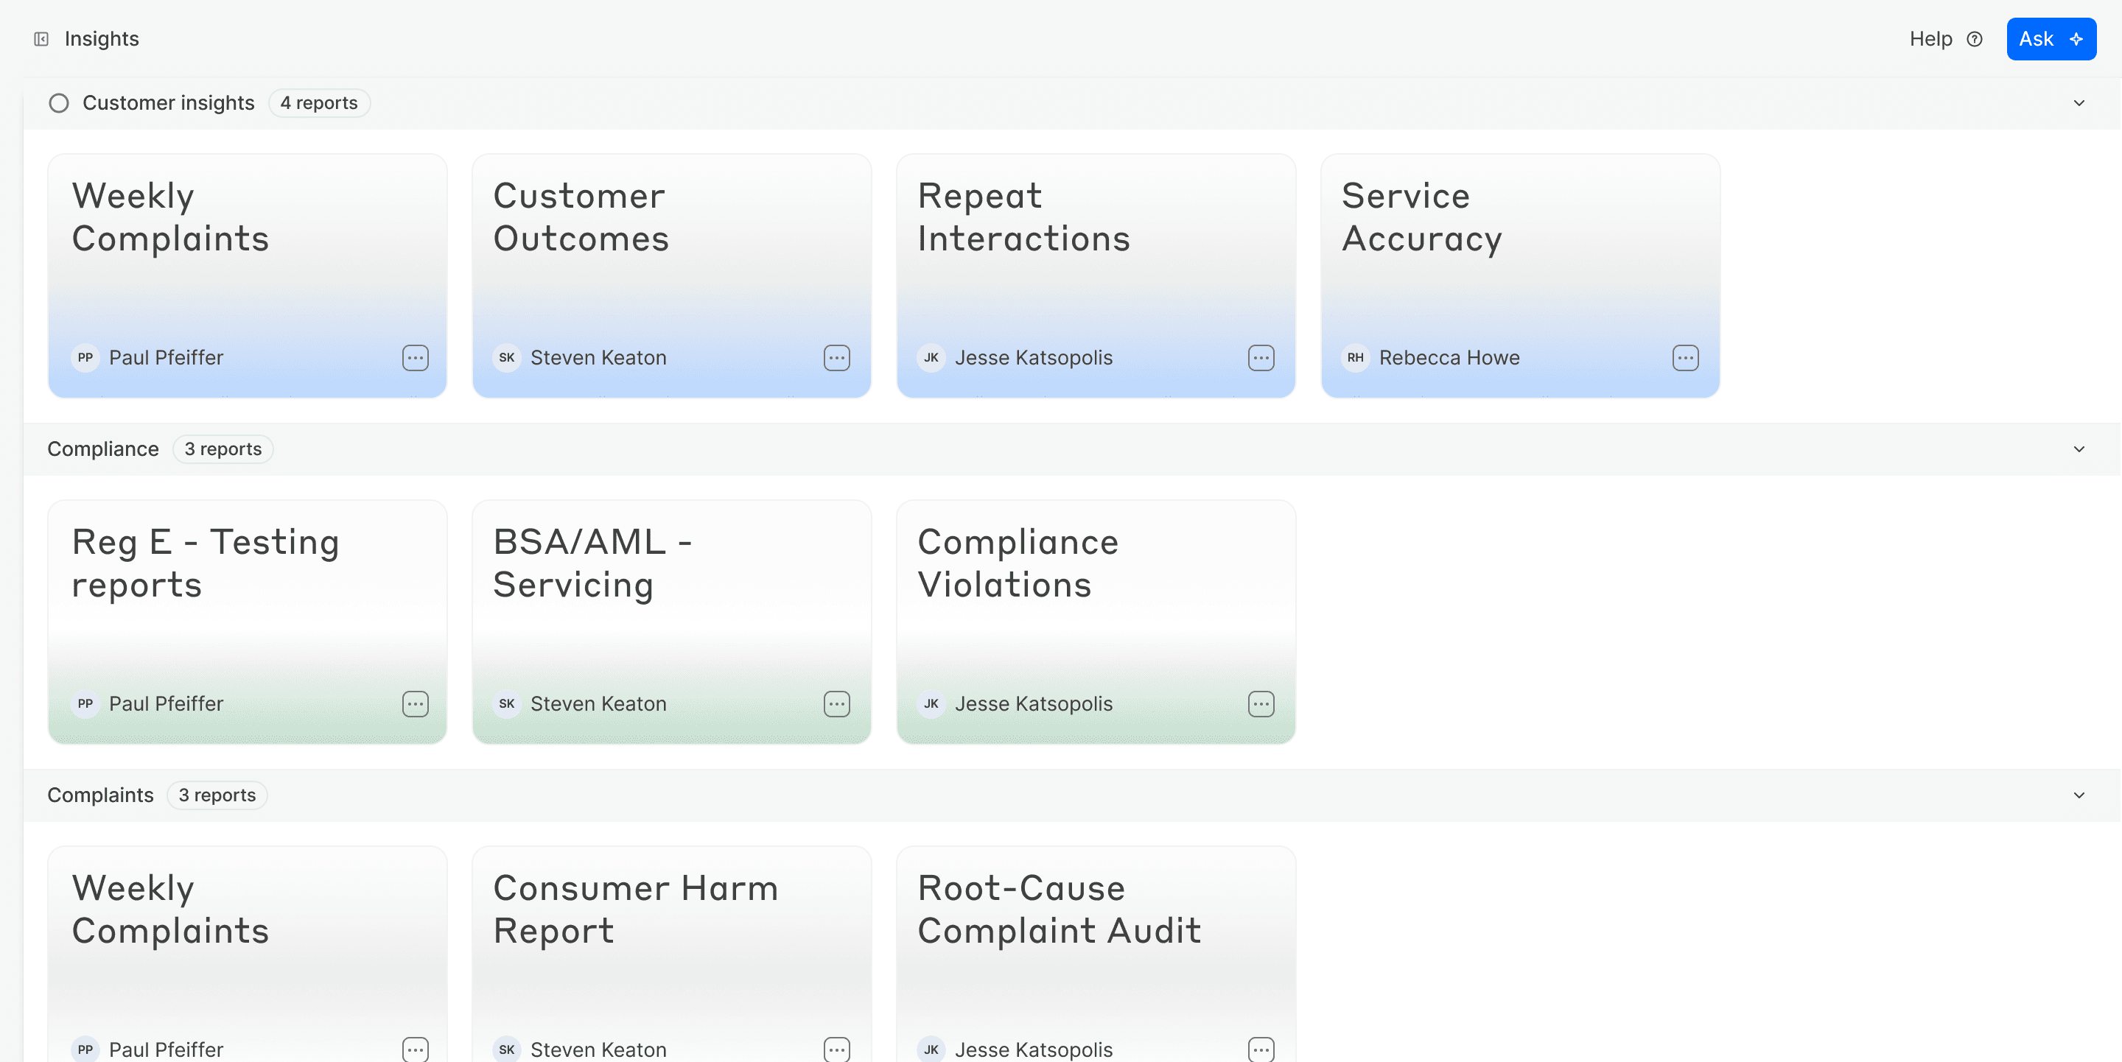The width and height of the screenshot is (2122, 1062).
Task: Open more options on Customer insights Weekly Complaints
Action: point(415,358)
